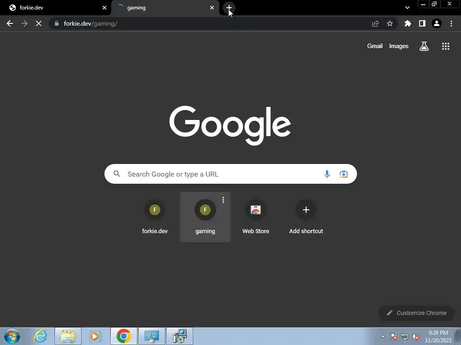This screenshot has width=461, height=345.
Task: Stop loading the page
Action: 39,23
